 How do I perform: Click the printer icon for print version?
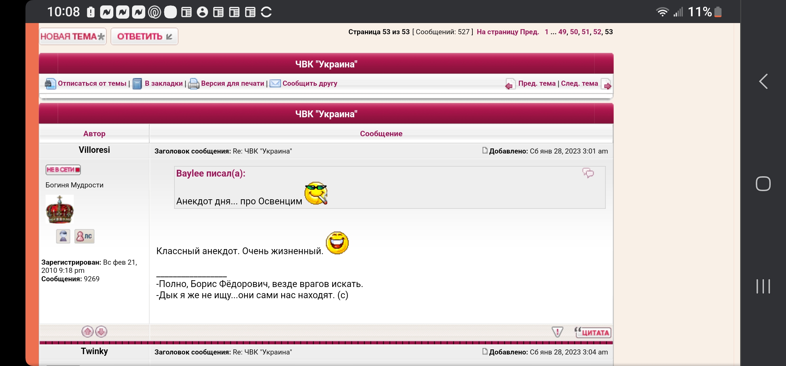click(193, 83)
